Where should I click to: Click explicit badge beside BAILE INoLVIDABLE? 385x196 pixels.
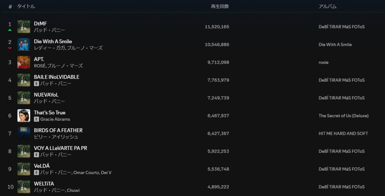point(36,84)
